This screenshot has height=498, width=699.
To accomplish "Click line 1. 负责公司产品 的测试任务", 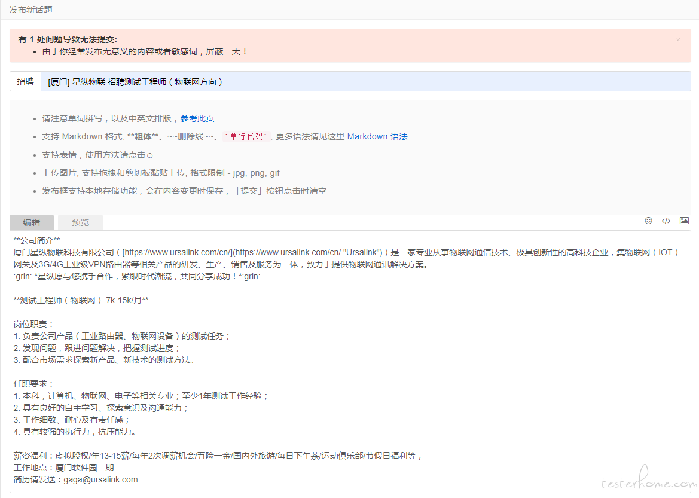I will (x=122, y=336).
